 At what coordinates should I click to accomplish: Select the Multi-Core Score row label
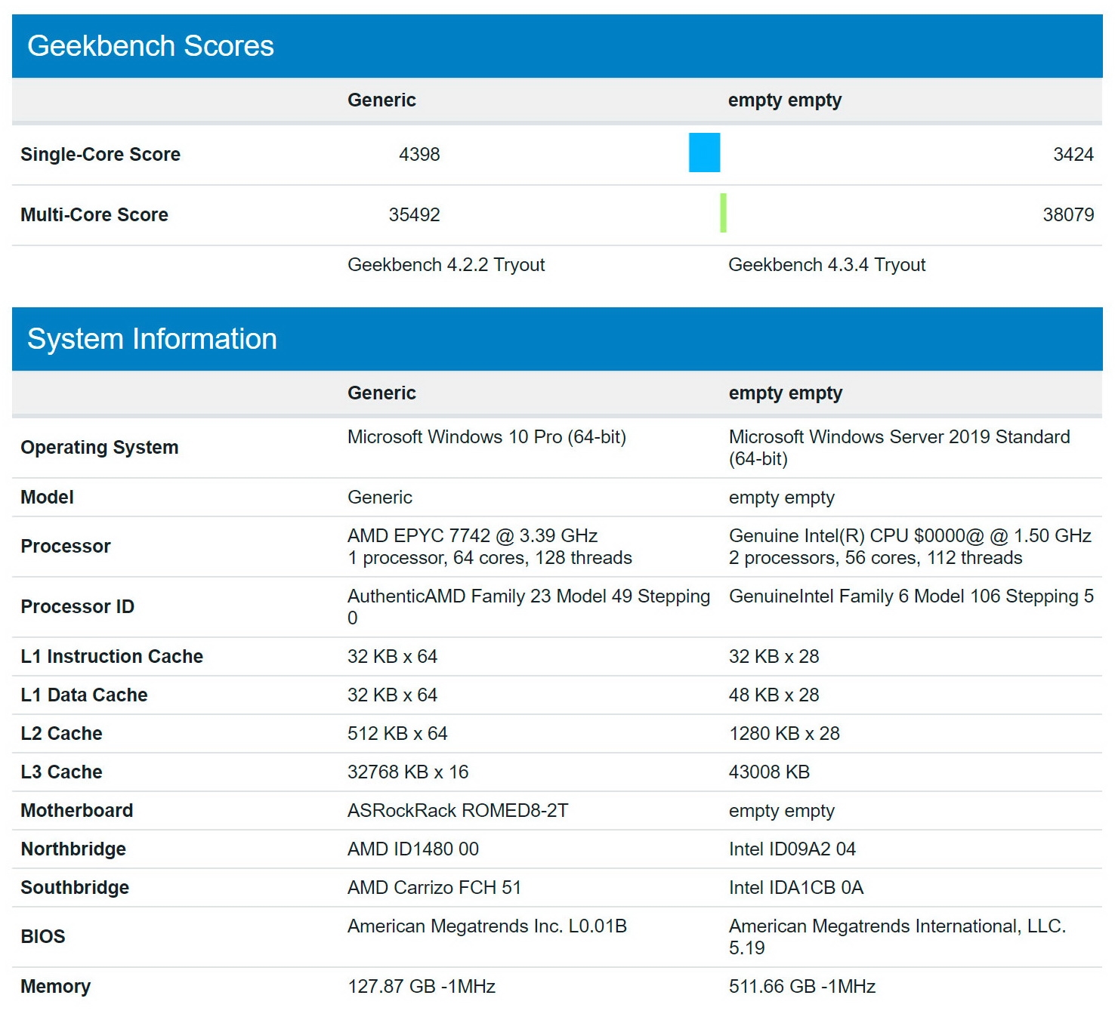[93, 214]
